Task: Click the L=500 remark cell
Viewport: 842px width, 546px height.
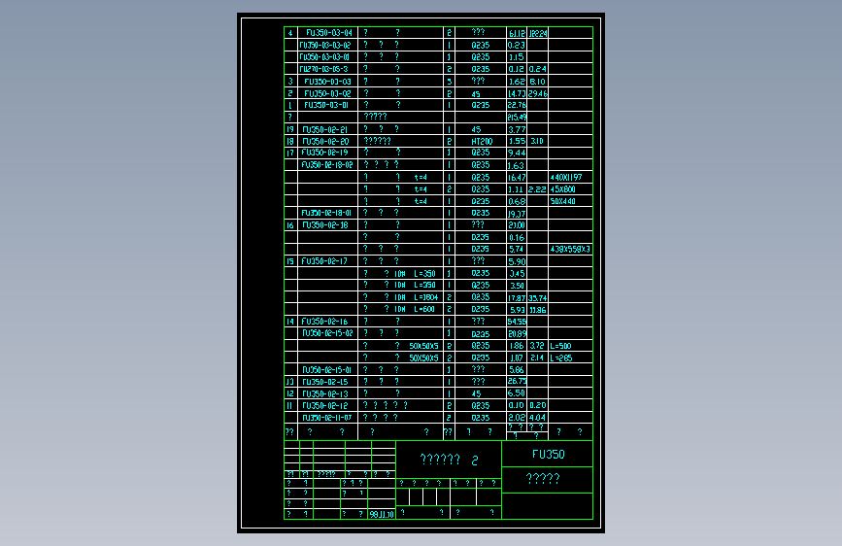Action: 560,346
